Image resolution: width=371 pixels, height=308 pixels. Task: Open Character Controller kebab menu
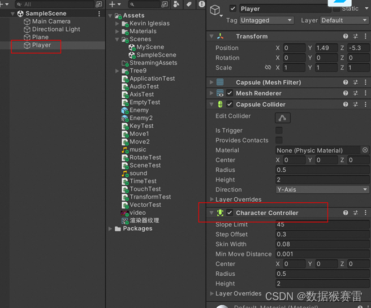[x=365, y=212]
